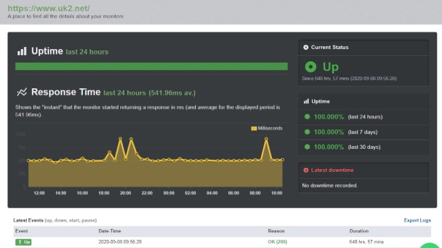Click the Uptime bar chart icon
Image resolution: width=442 pixels, height=248 pixels.
22,51
